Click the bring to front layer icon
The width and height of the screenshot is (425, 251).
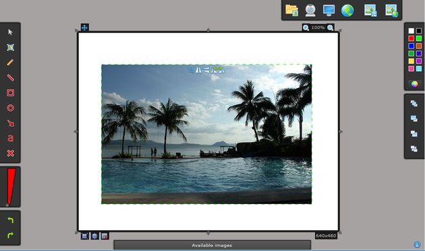414,104
